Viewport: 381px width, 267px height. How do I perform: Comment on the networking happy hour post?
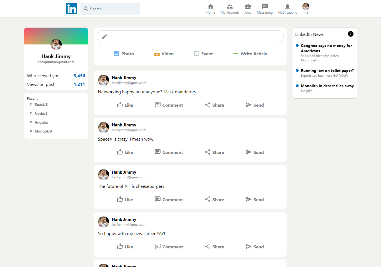(169, 105)
